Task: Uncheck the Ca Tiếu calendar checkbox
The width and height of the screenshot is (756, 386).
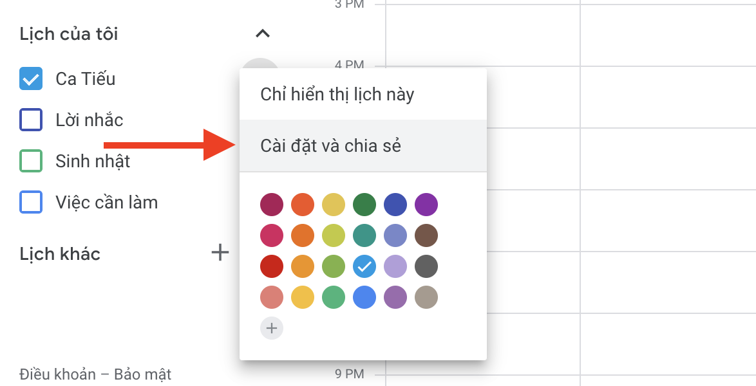Action: [x=31, y=79]
